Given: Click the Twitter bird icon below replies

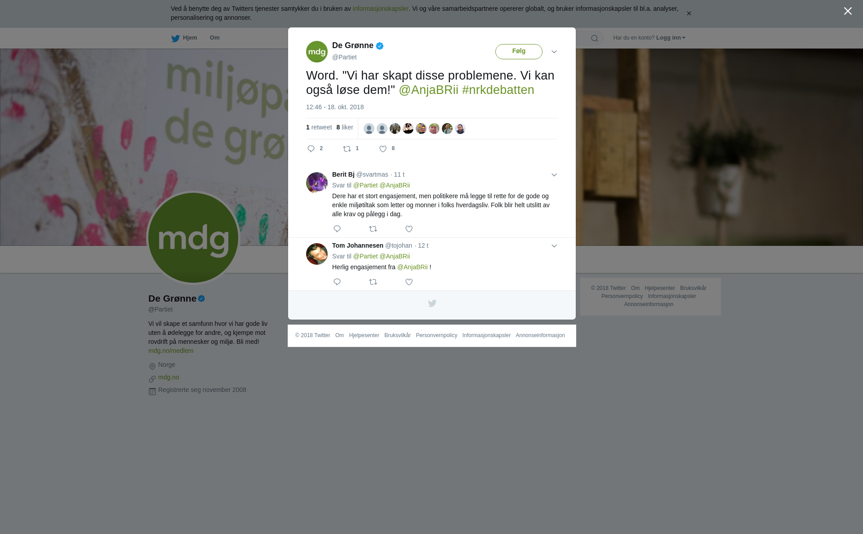Looking at the screenshot, I should point(432,303).
